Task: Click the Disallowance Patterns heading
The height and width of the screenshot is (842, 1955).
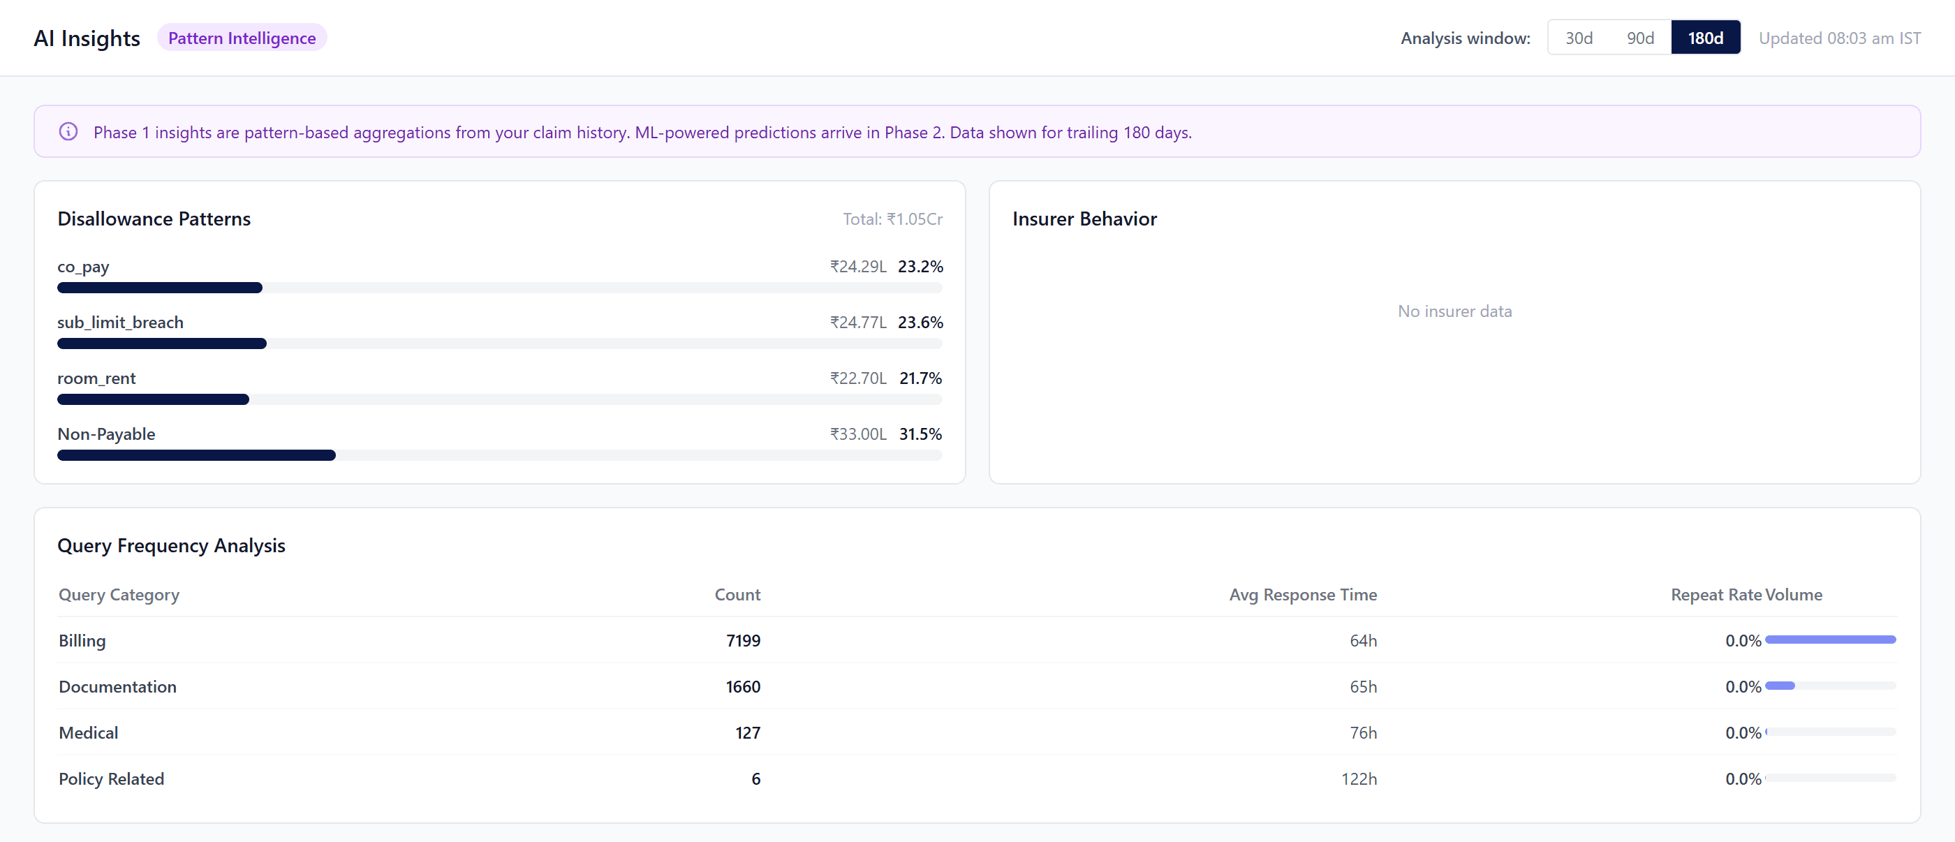Action: coord(154,219)
